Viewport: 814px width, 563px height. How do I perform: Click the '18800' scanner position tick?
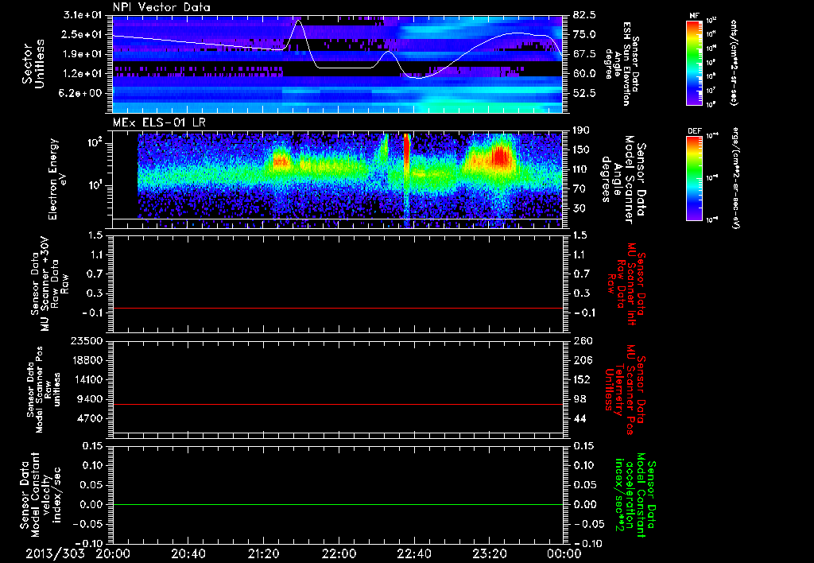tap(87, 360)
